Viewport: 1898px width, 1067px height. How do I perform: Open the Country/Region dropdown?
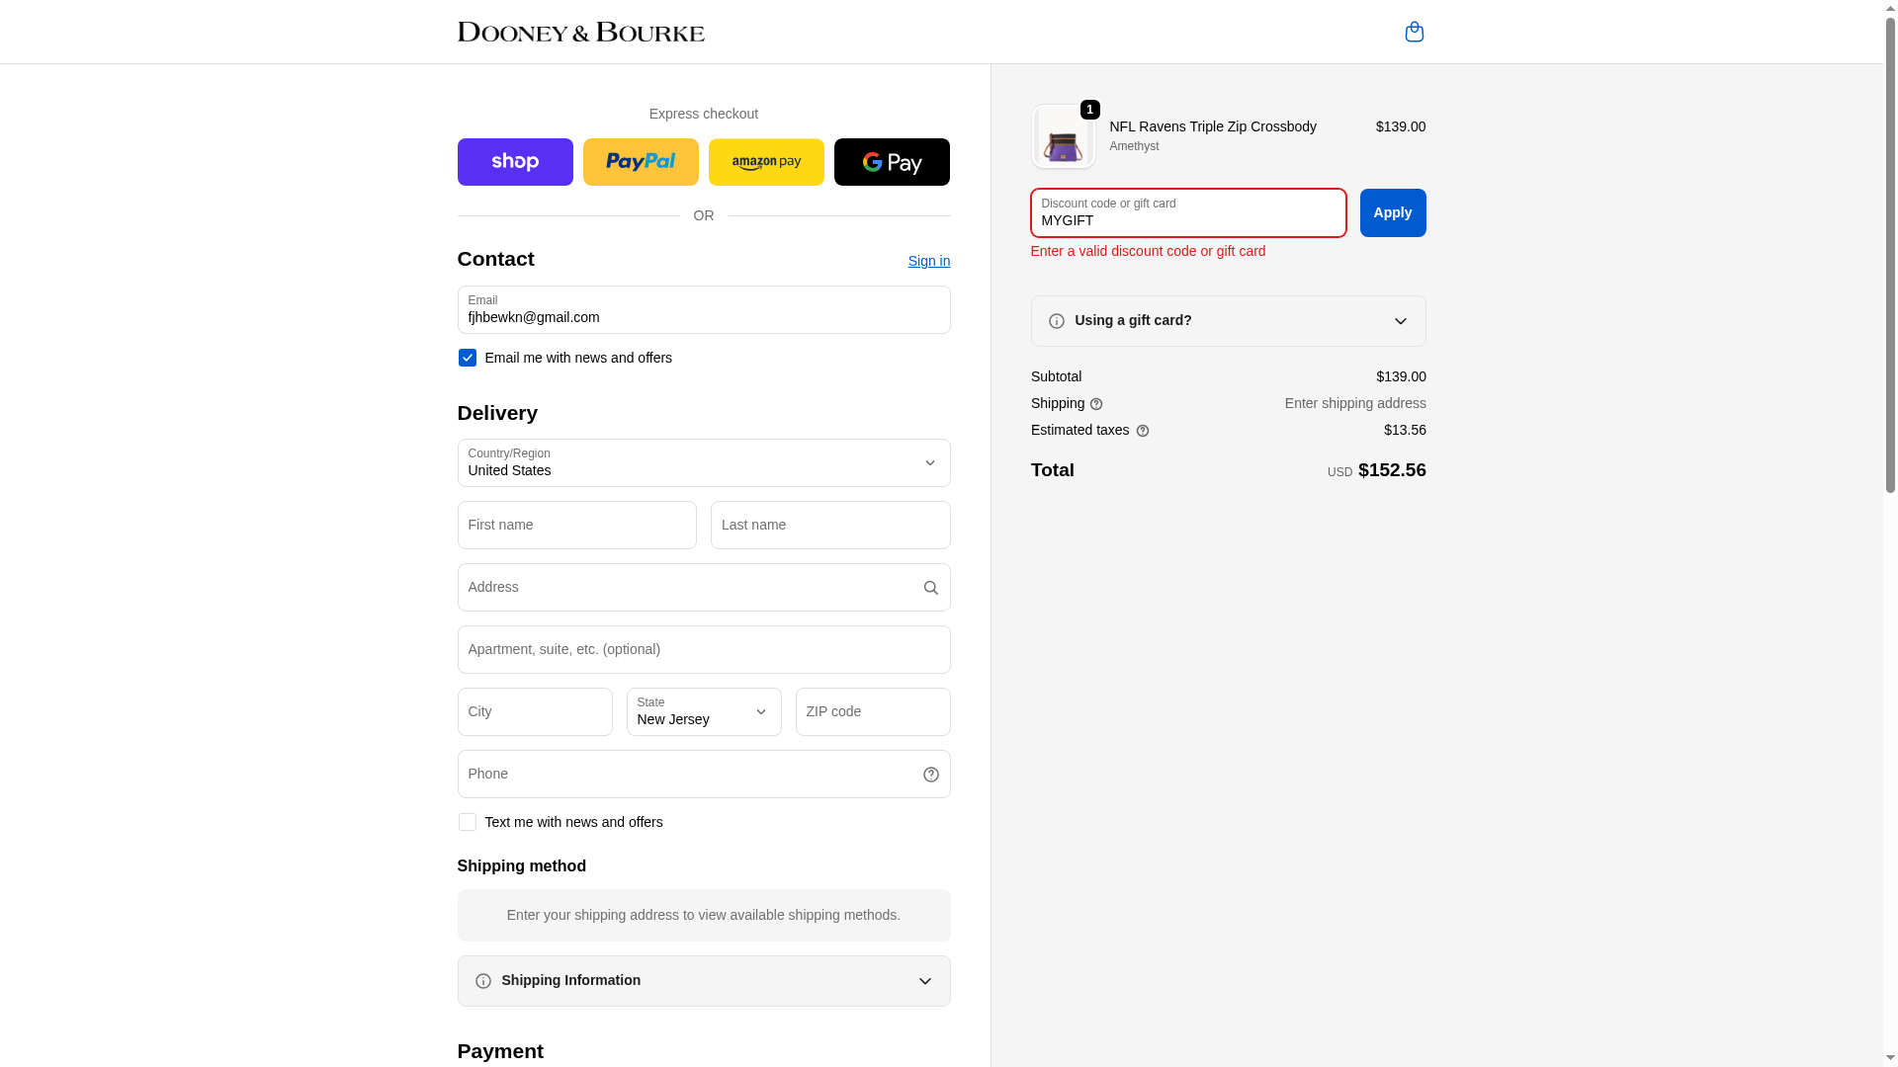704,463
